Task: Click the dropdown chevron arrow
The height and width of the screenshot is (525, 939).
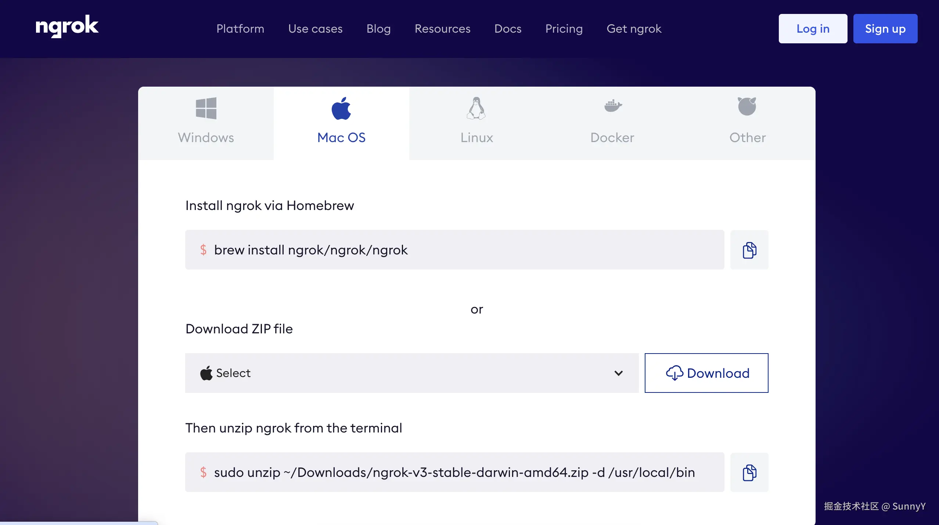Action: coord(619,373)
